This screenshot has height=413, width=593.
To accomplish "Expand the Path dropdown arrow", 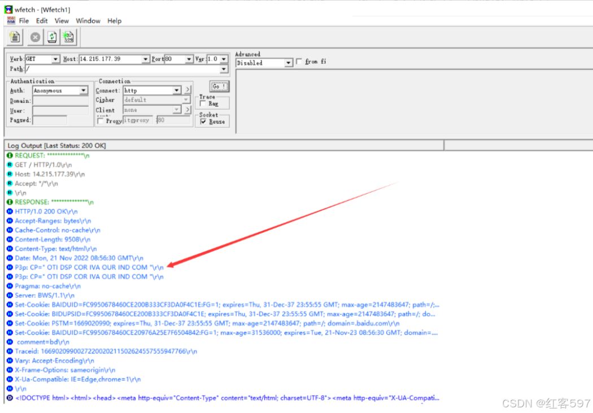I will (x=224, y=69).
